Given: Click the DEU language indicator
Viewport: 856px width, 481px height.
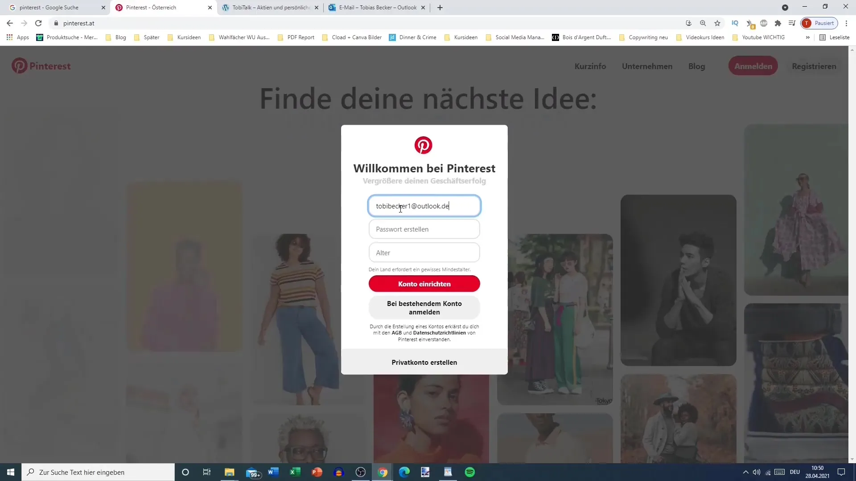Looking at the screenshot, I should pyautogui.click(x=795, y=472).
